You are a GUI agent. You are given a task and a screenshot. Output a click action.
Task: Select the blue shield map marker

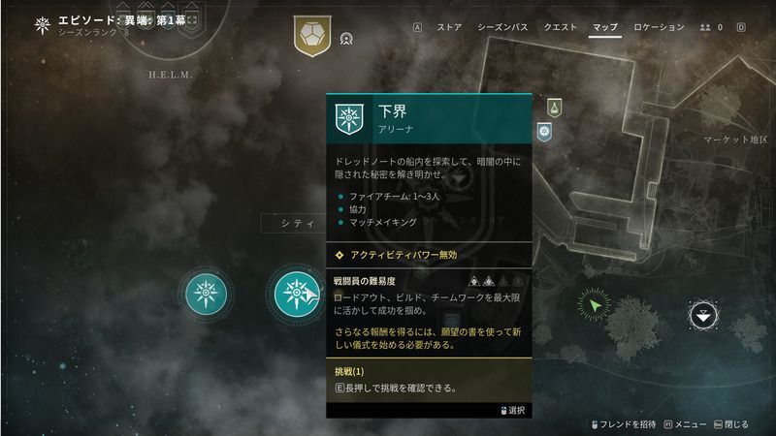pos(544,132)
